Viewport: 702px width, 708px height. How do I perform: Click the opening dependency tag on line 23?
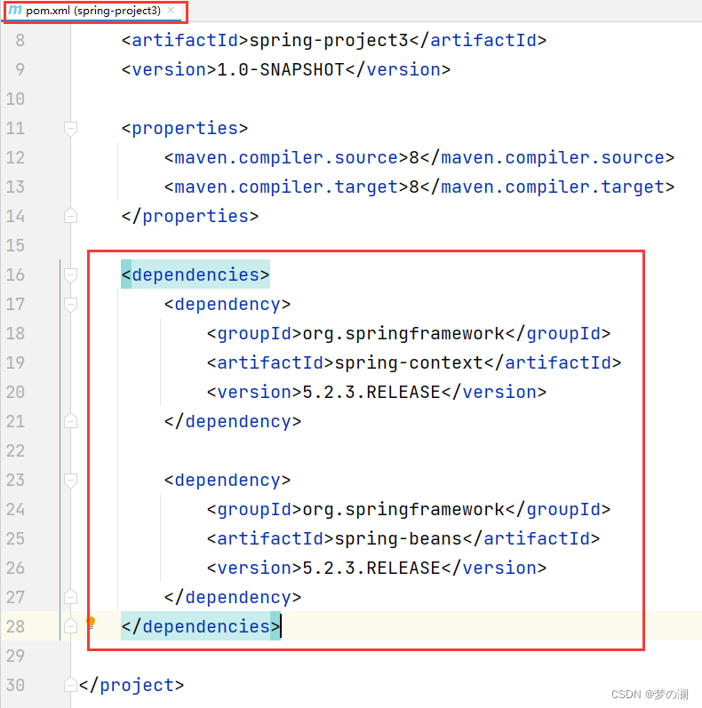click(227, 480)
